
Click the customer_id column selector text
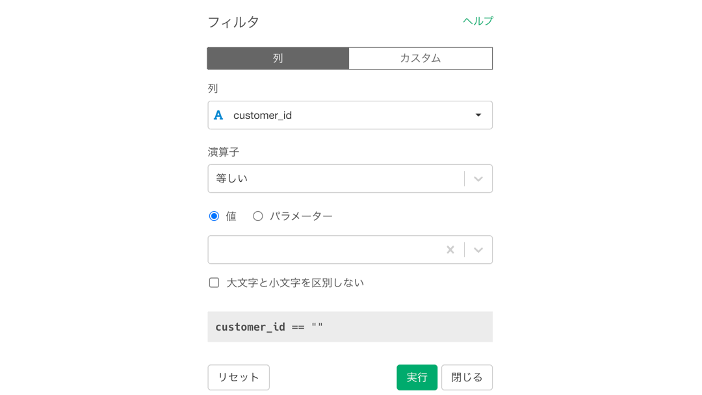pos(263,116)
